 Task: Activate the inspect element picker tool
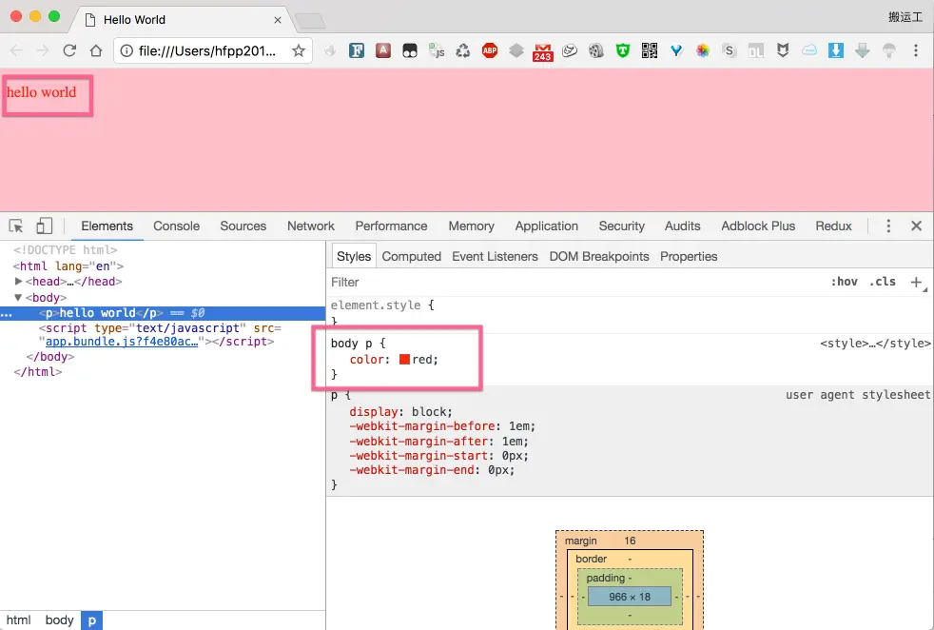pos(16,226)
